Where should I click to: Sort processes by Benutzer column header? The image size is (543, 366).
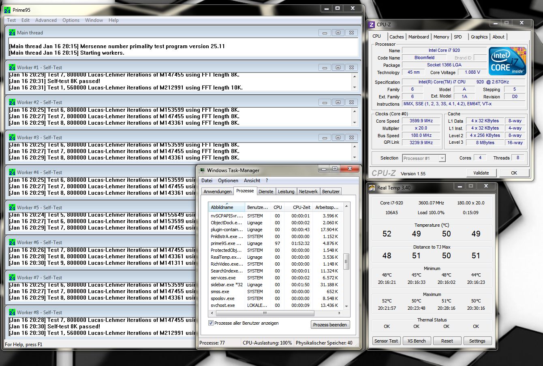[x=257, y=207]
